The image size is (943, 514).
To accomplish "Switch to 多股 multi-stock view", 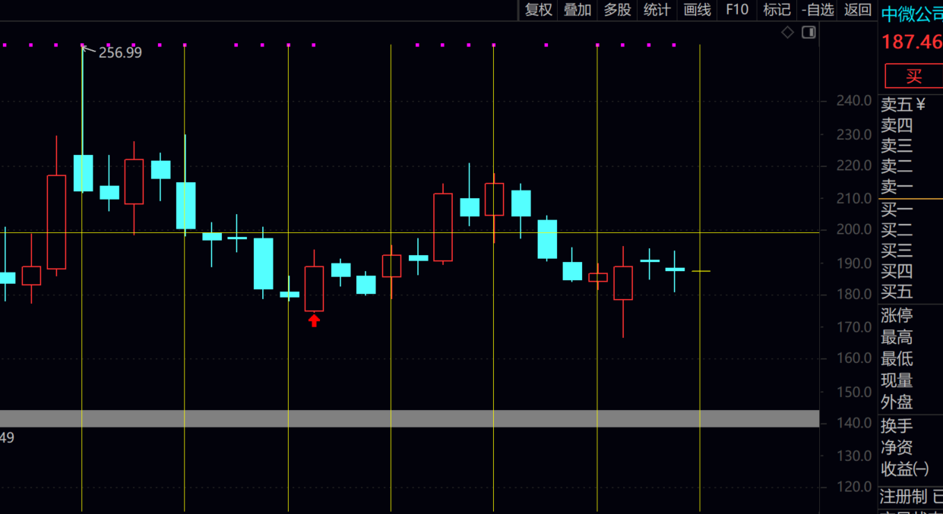I will pos(617,10).
